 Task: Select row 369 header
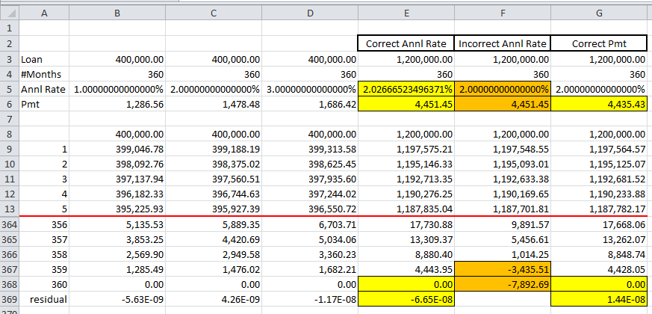9,300
